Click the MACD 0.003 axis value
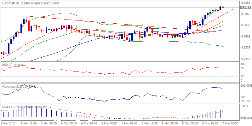Screen dimensions: 252x126 click(x=244, y=106)
